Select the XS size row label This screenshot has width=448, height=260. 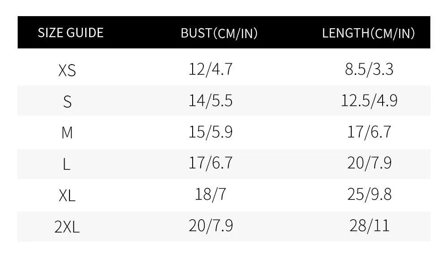point(67,70)
